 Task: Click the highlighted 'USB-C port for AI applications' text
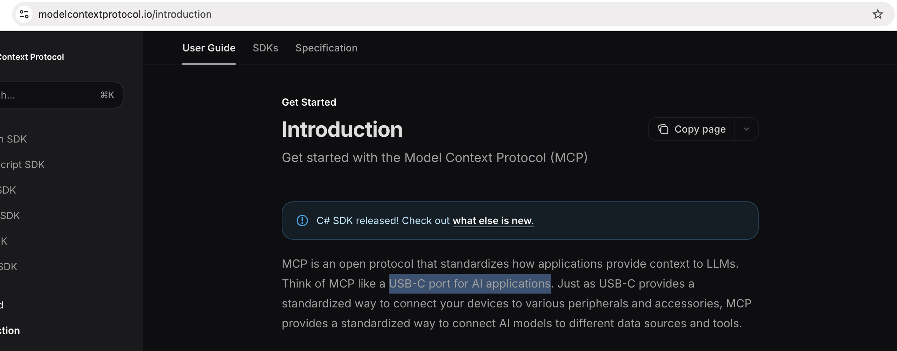click(x=469, y=284)
